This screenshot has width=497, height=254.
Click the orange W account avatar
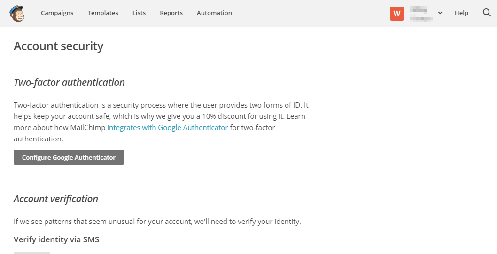(x=397, y=14)
